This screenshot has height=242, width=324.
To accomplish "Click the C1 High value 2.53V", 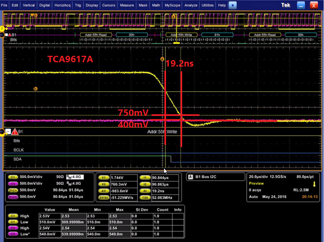I will coord(50,216).
